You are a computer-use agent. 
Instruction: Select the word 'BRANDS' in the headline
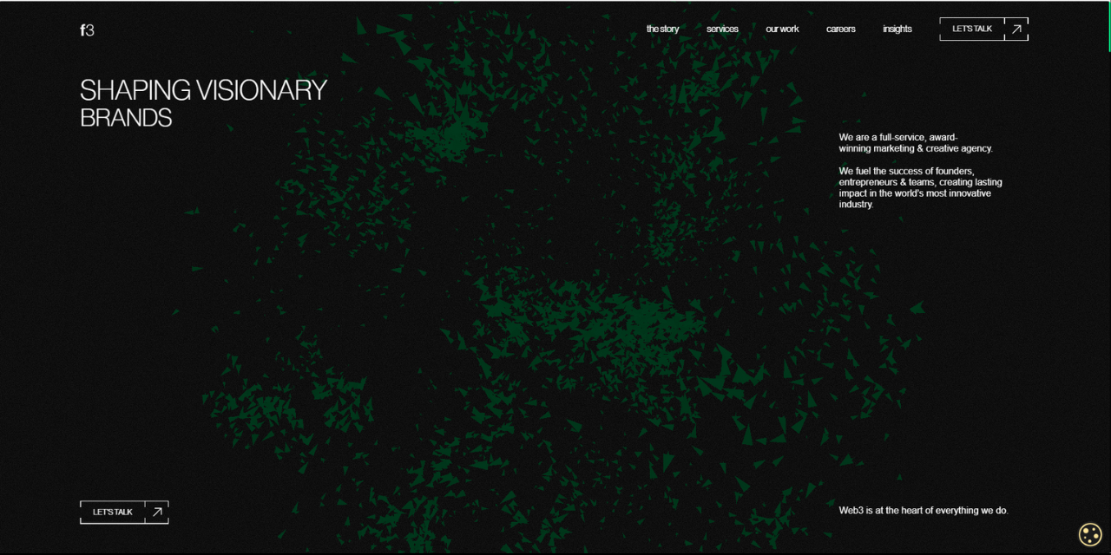tap(126, 118)
